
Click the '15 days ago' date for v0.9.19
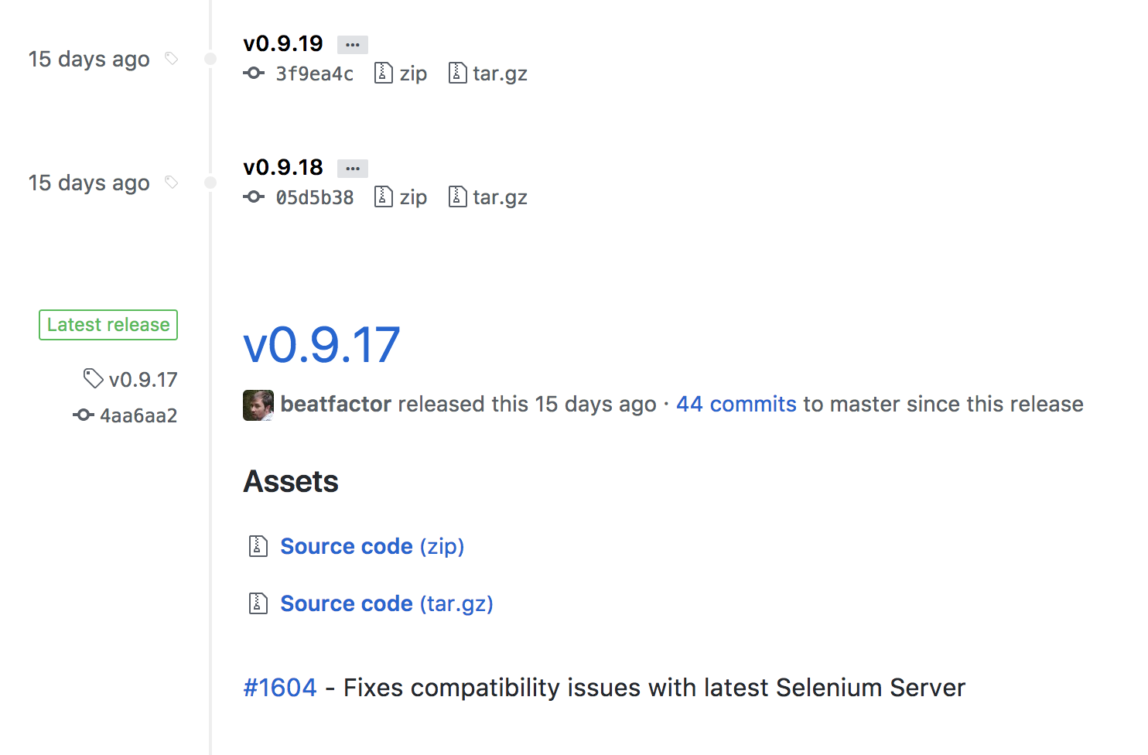click(89, 60)
